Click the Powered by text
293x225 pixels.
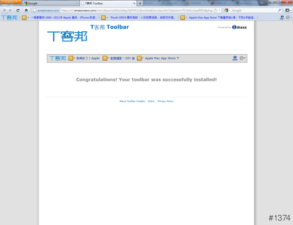point(225,27)
